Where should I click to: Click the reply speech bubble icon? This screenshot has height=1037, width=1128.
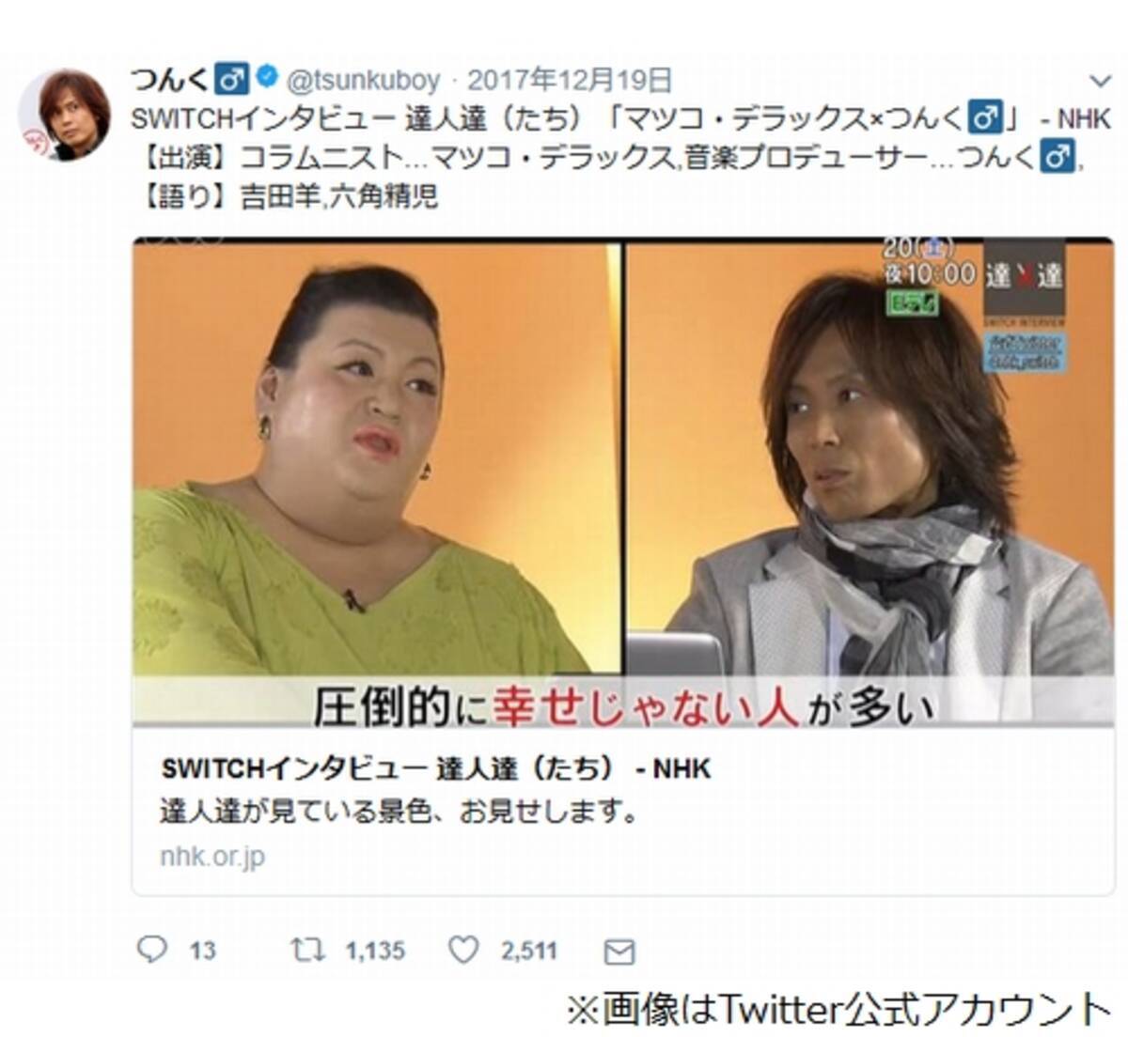pos(151,950)
